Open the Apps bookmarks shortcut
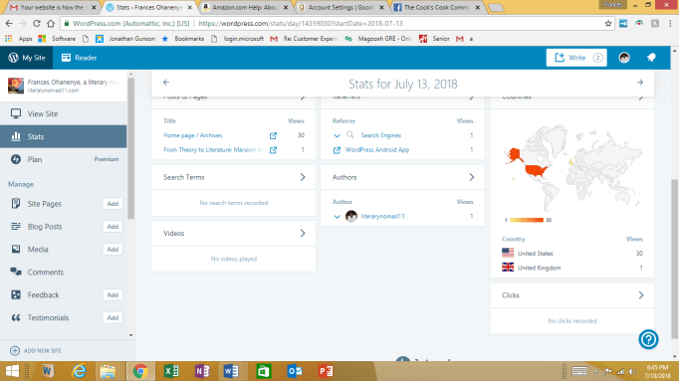The width and height of the screenshot is (679, 381). click(x=19, y=39)
